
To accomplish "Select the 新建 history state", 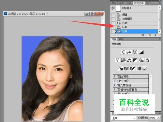I will pos(137,15).
